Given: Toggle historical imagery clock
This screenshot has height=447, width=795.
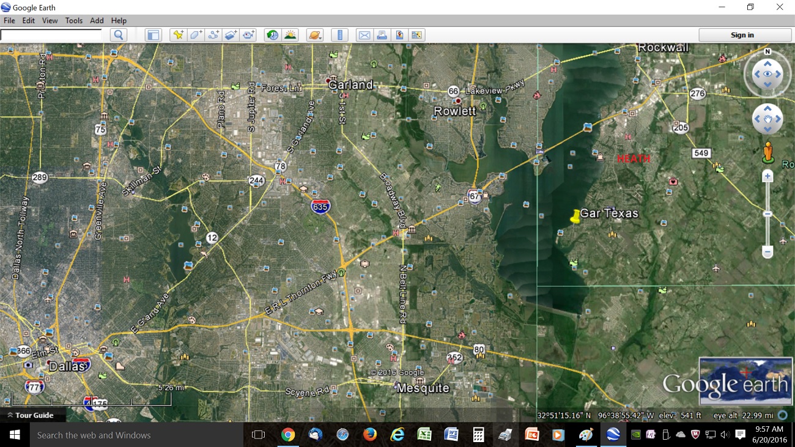Looking at the screenshot, I should point(272,35).
